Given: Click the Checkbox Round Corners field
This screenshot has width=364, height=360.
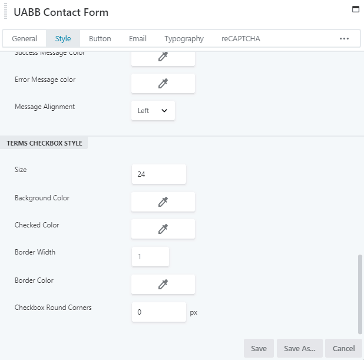Looking at the screenshot, I should (159, 312).
